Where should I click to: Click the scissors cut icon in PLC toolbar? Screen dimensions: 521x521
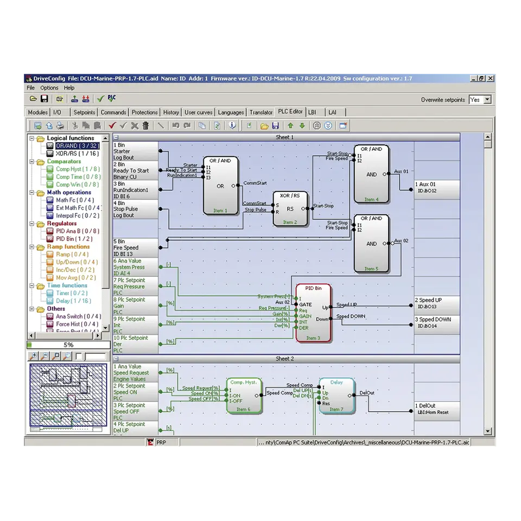75,125
